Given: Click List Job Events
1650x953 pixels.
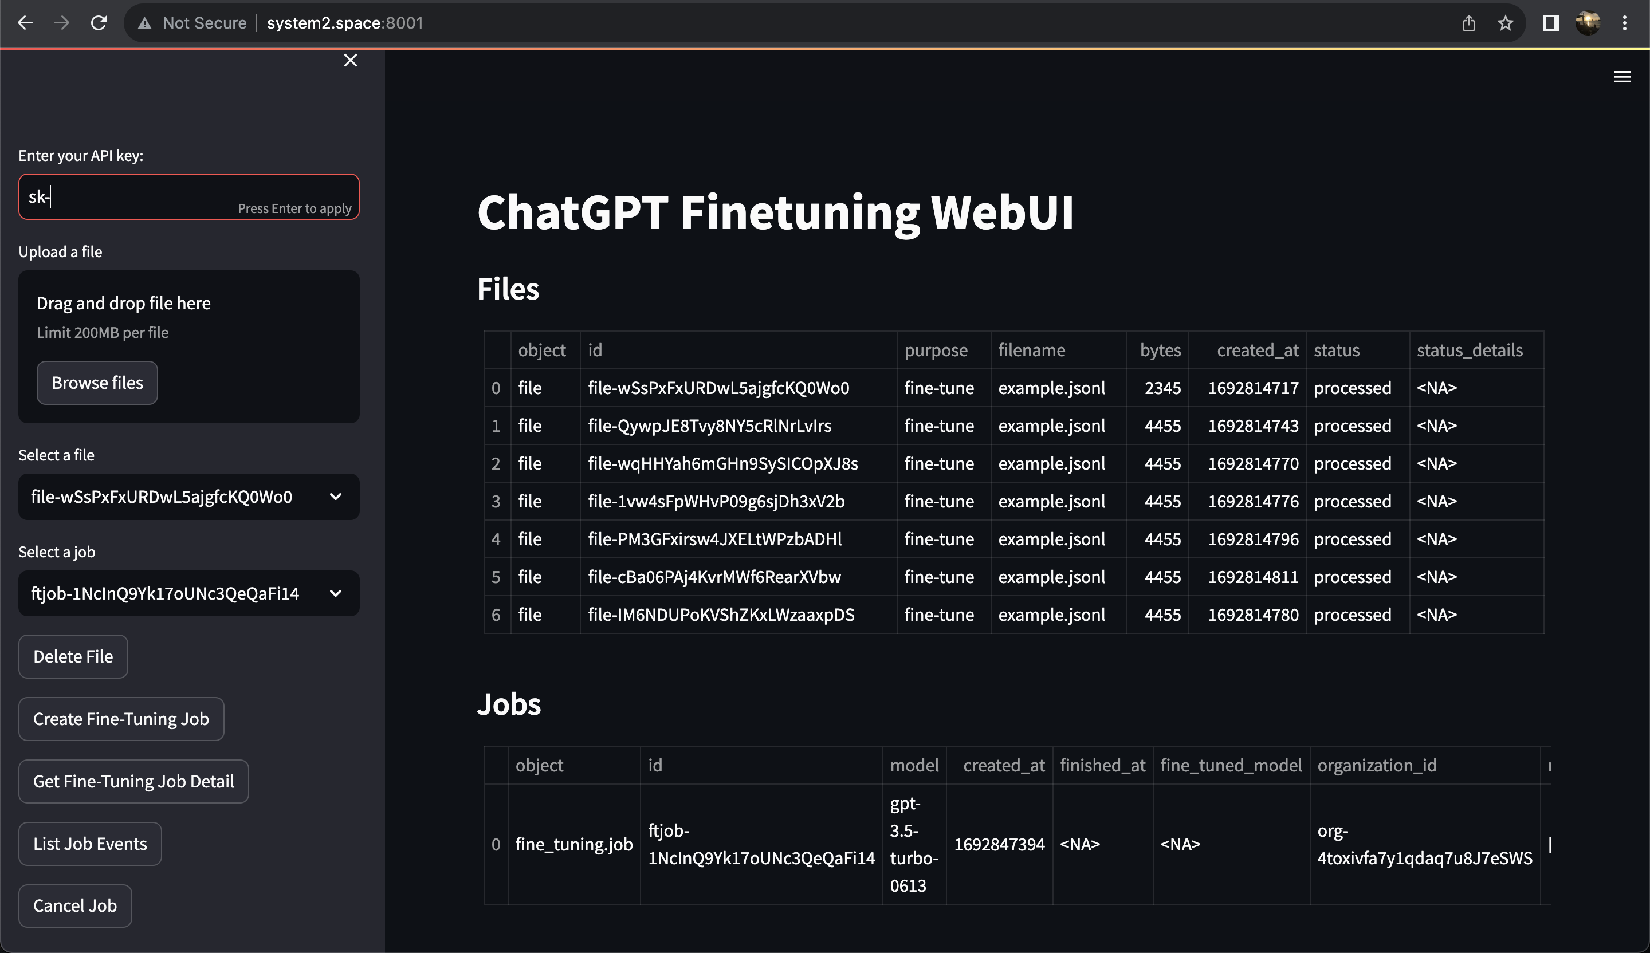Looking at the screenshot, I should tap(90, 843).
